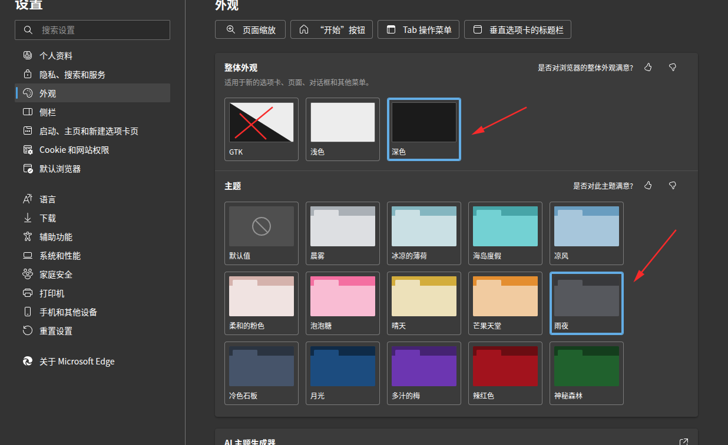
Task: Select the 雨夜 dark gray theme
Action: (587, 303)
